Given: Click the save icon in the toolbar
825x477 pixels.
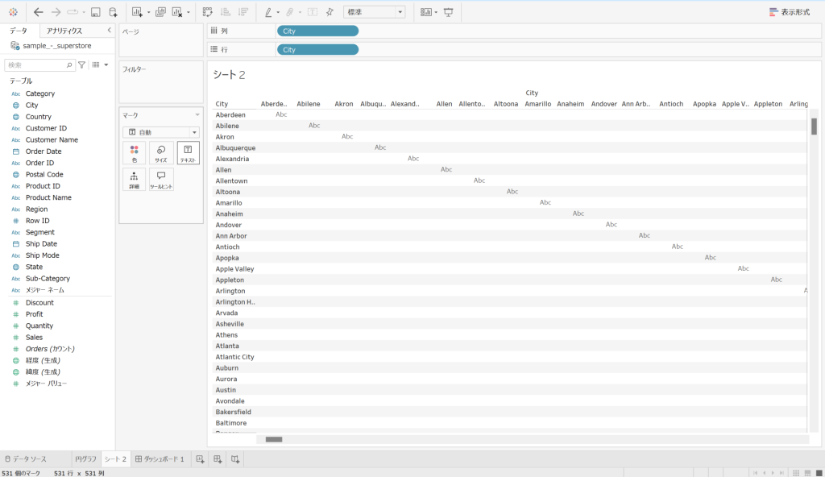Looking at the screenshot, I should pyautogui.click(x=96, y=12).
